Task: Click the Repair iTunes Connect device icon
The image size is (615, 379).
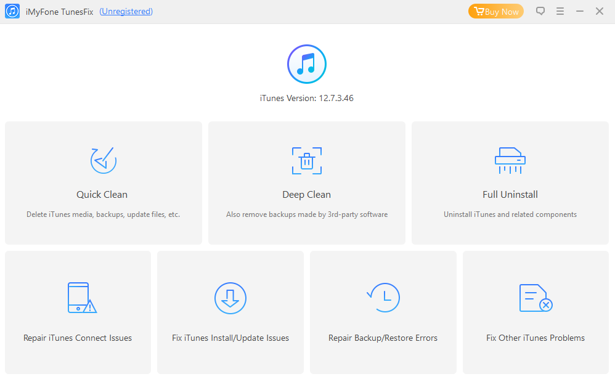Action: 82,298
